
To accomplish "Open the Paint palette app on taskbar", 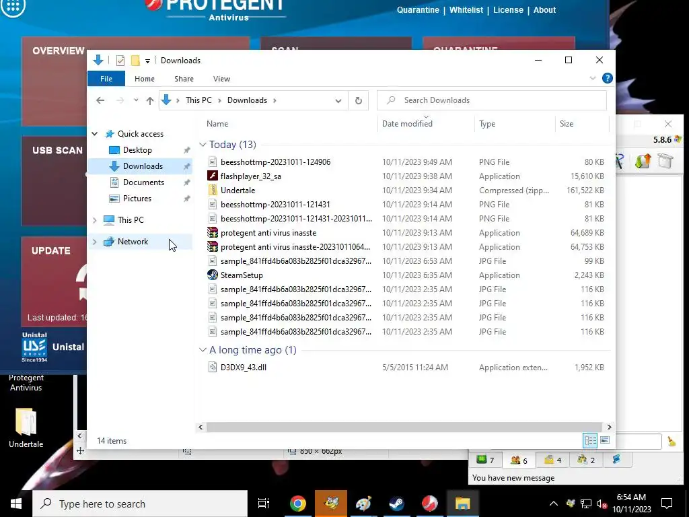I will coord(364,504).
